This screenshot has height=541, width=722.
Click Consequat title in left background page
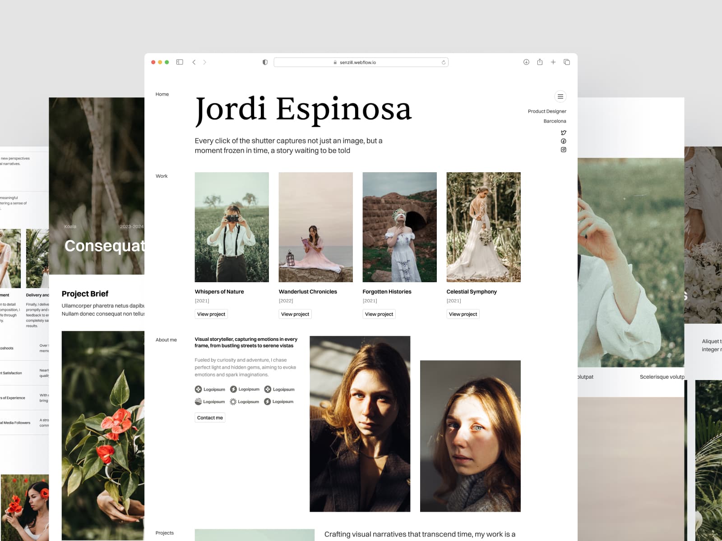(x=104, y=246)
